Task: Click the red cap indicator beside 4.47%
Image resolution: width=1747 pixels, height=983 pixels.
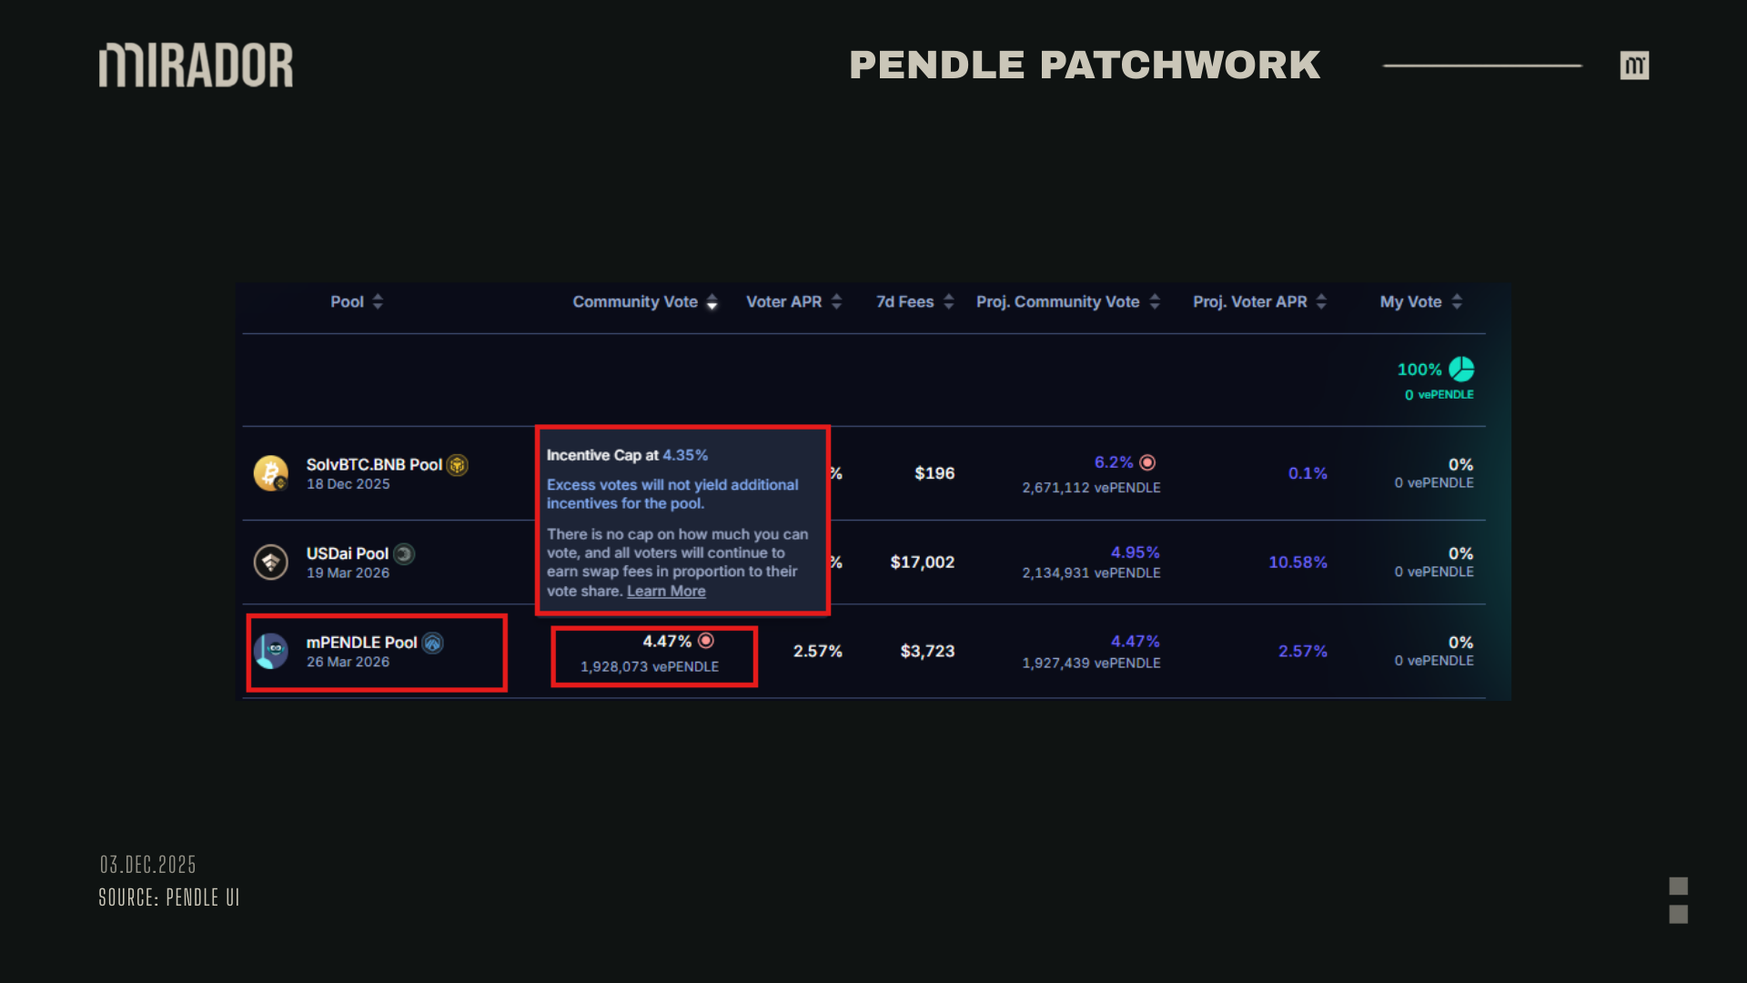Action: (x=706, y=641)
